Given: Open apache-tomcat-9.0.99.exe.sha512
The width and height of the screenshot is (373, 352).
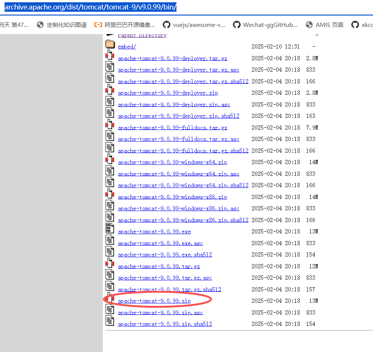Looking at the screenshot, I should coord(165,255).
